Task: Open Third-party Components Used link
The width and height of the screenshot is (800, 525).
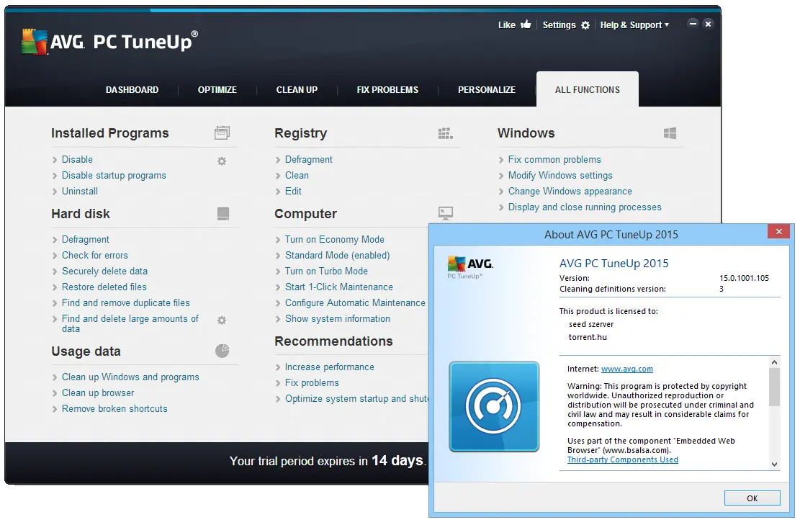Action: (622, 459)
